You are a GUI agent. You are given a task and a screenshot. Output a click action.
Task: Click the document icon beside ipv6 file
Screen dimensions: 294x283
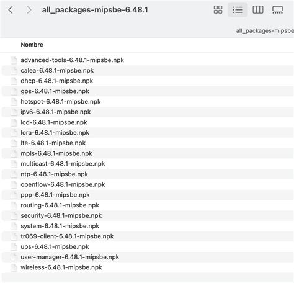click(x=14, y=112)
